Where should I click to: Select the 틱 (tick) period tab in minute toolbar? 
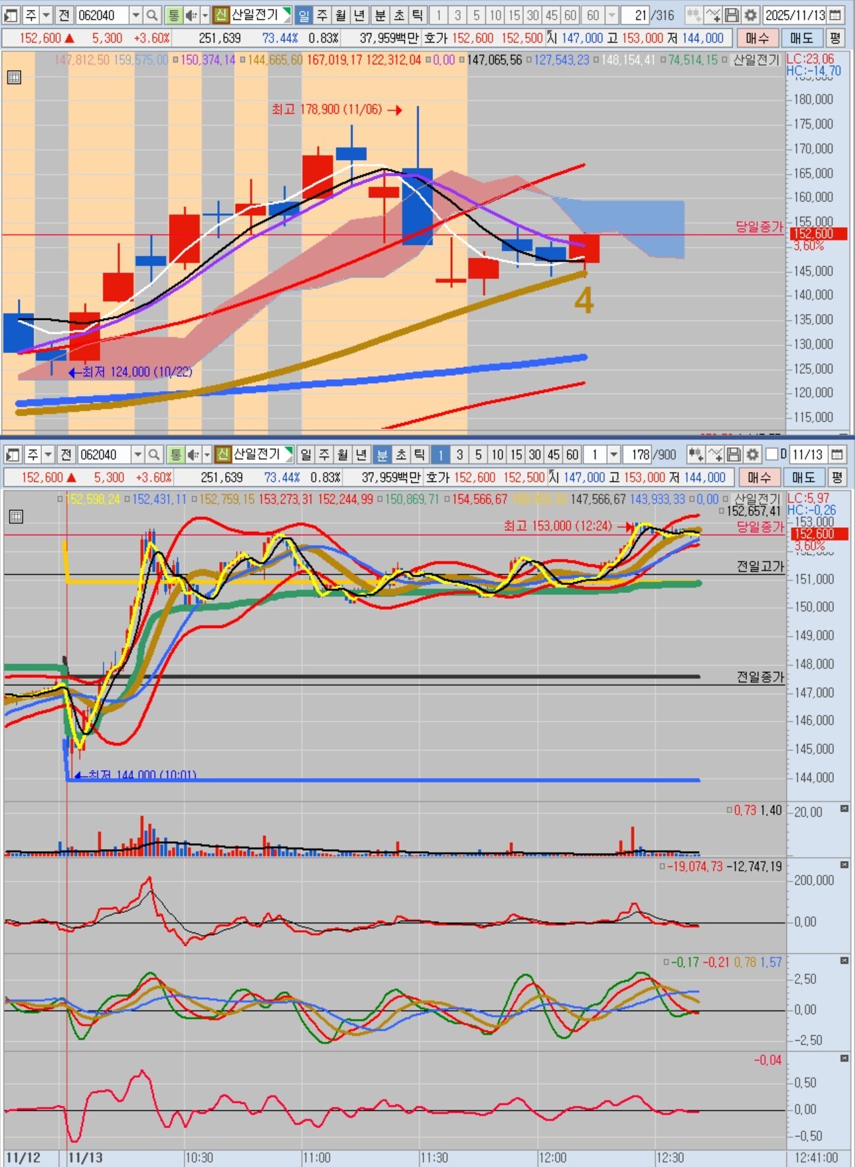[x=419, y=454]
